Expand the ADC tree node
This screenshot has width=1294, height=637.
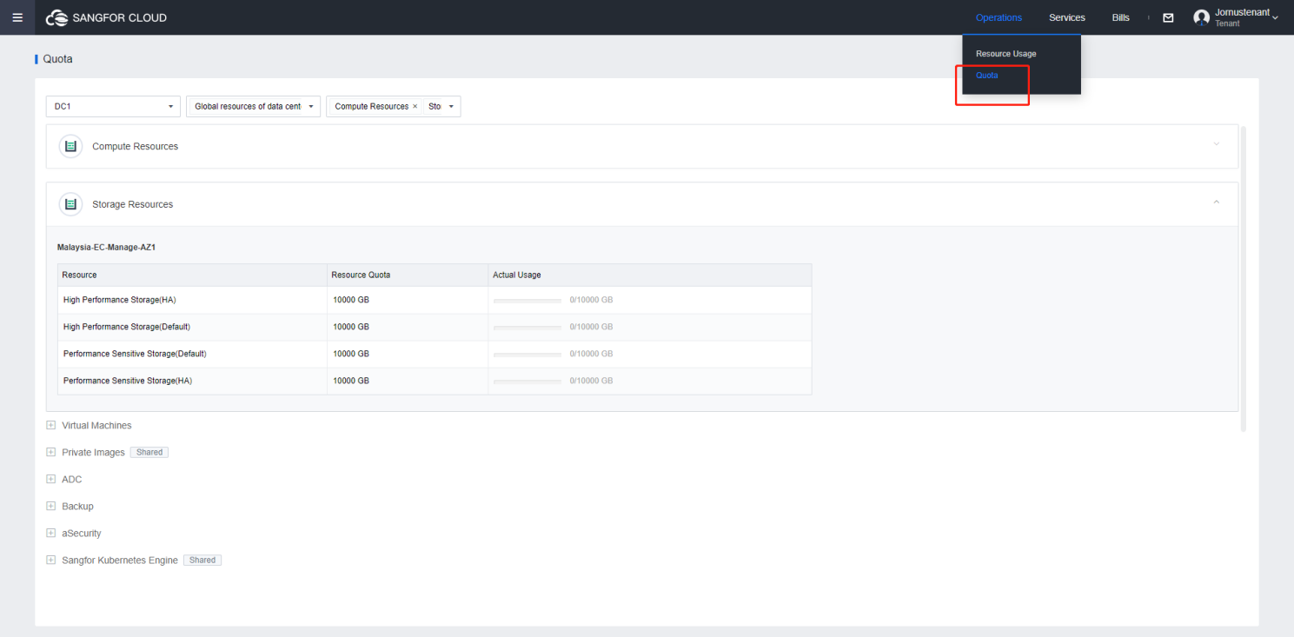pos(50,480)
